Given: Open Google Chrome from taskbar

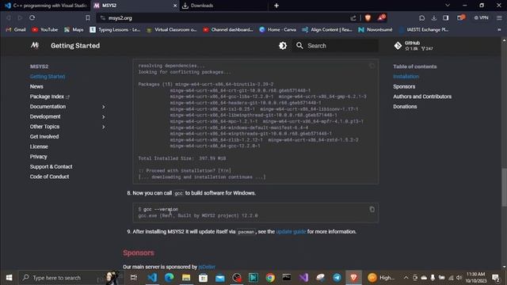Looking at the screenshot, I should point(270,278).
